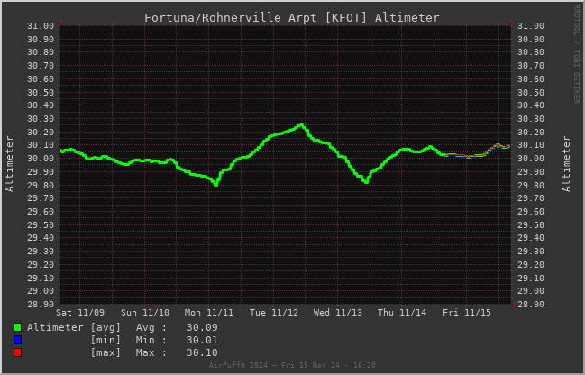The image size is (585, 375).
Task: Click the 29.80 label on right axis
Action: (531, 186)
